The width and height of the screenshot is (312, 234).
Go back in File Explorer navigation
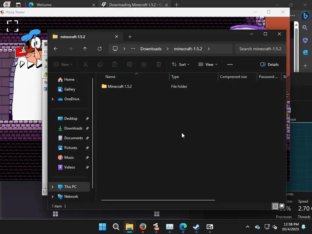point(56,49)
